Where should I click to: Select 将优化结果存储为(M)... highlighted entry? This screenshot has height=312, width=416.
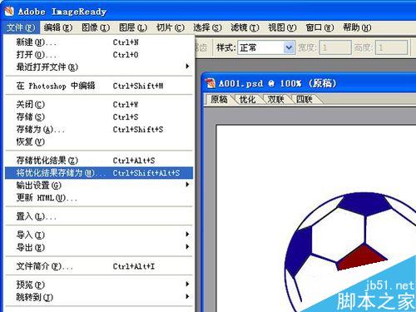pos(99,173)
